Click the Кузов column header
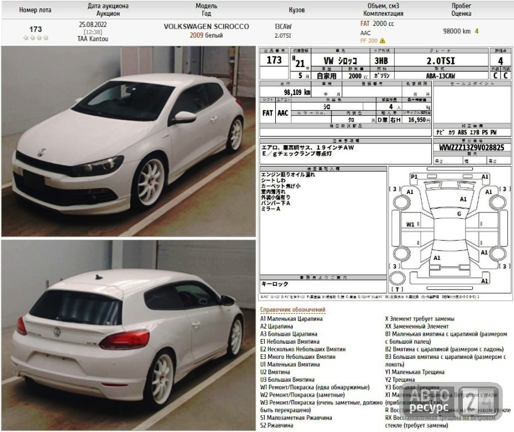This screenshot has height=432, width=514. coord(297,10)
